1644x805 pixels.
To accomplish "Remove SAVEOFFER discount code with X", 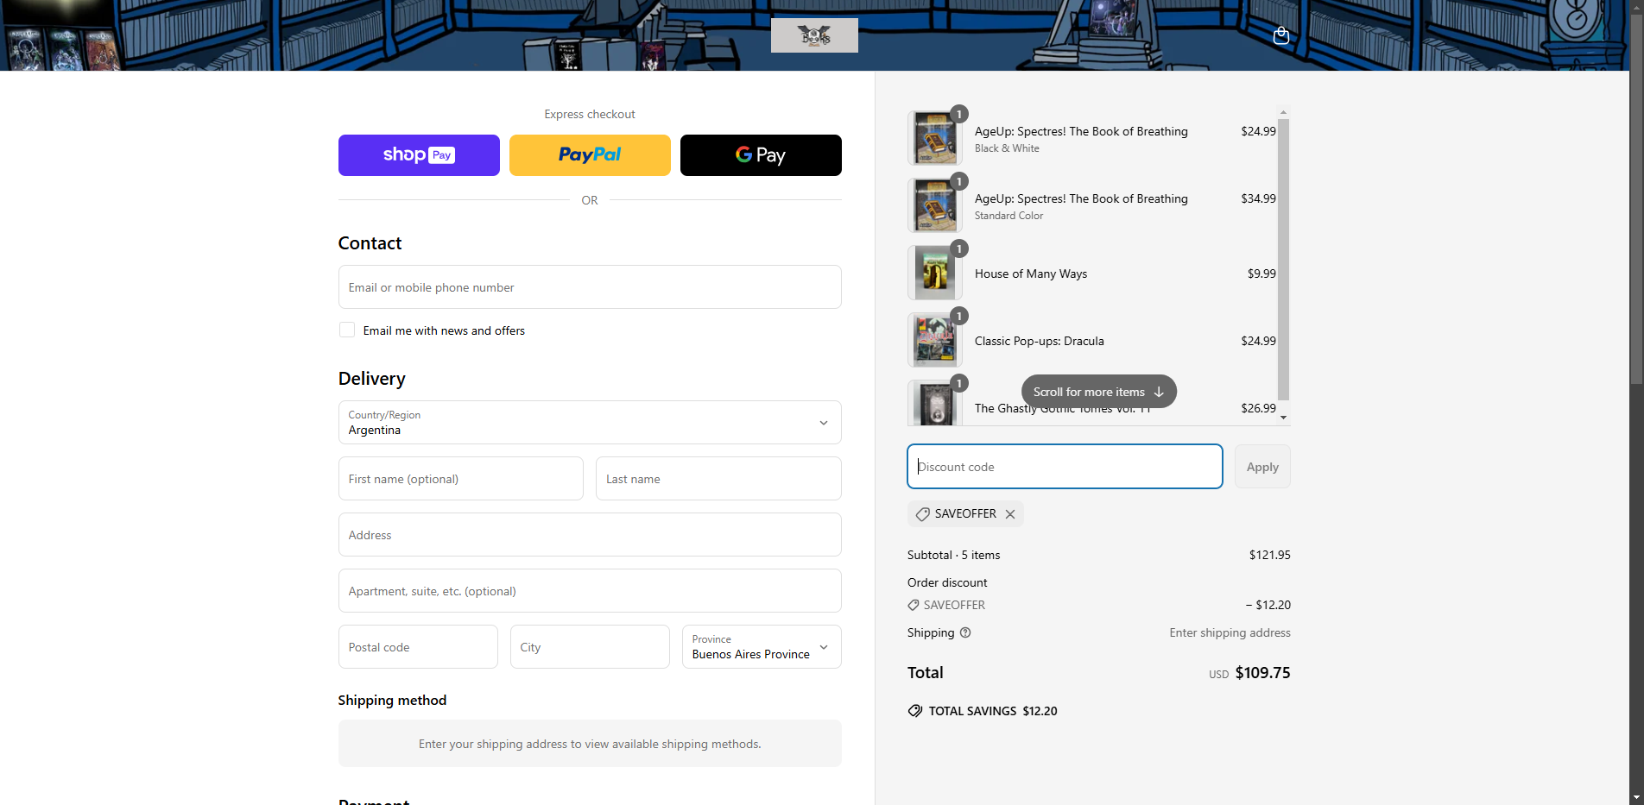I will tap(1010, 514).
